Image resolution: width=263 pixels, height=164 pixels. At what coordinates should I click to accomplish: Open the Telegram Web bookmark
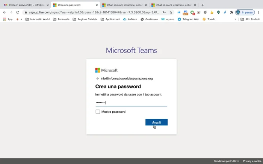click(188, 19)
